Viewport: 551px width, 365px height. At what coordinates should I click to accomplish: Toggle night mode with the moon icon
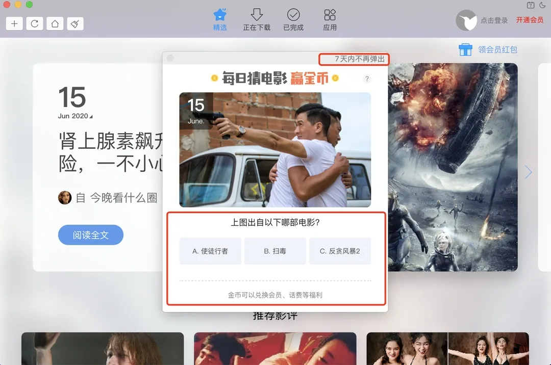[542, 5]
